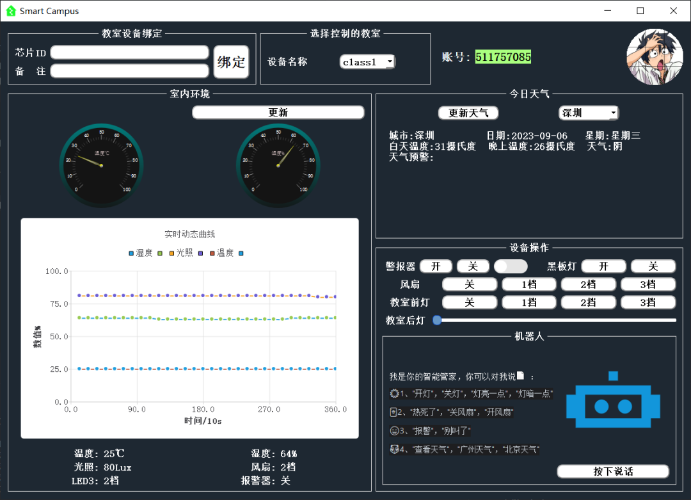Screen dimensions: 691x500
Task: Click the left temperature gauge dial
Action: pyautogui.click(x=101, y=165)
